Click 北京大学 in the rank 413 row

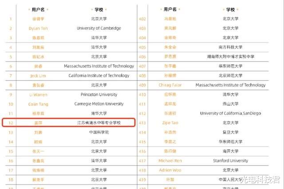(x=230, y=123)
